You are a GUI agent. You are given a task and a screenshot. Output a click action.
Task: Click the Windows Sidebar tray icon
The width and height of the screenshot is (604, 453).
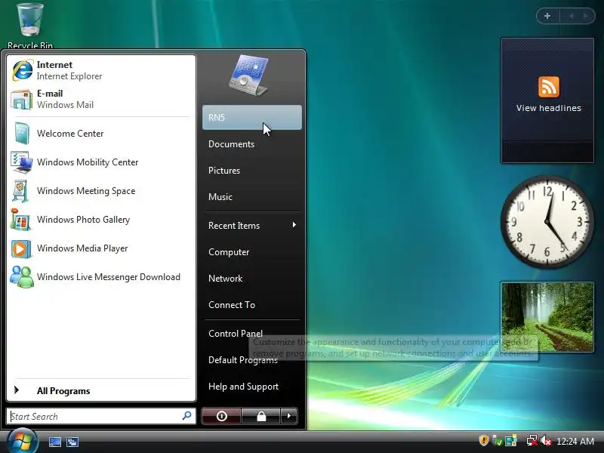[511, 441]
